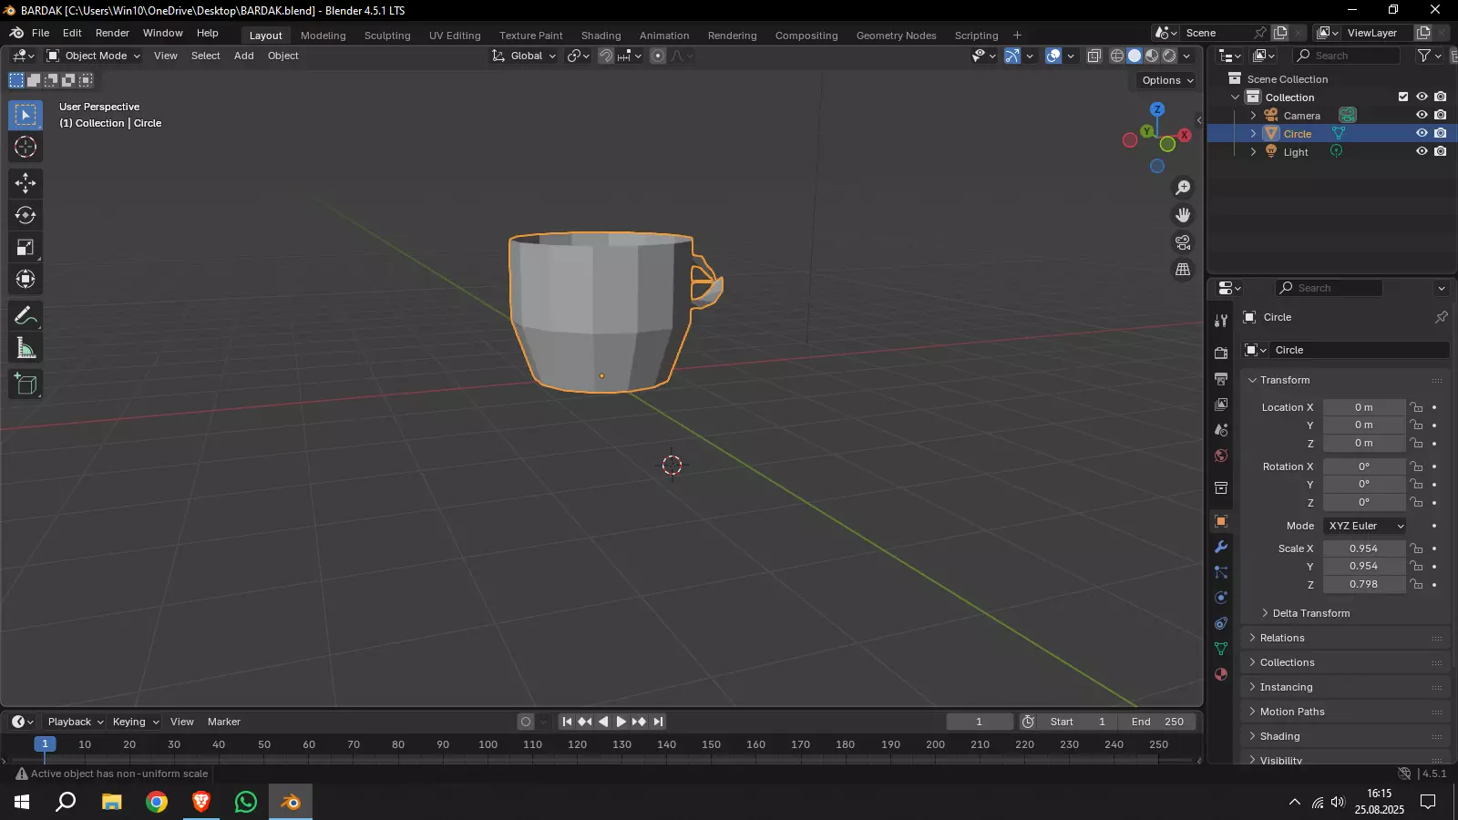Toggle camera view icon
The width and height of the screenshot is (1458, 820).
point(1183,242)
